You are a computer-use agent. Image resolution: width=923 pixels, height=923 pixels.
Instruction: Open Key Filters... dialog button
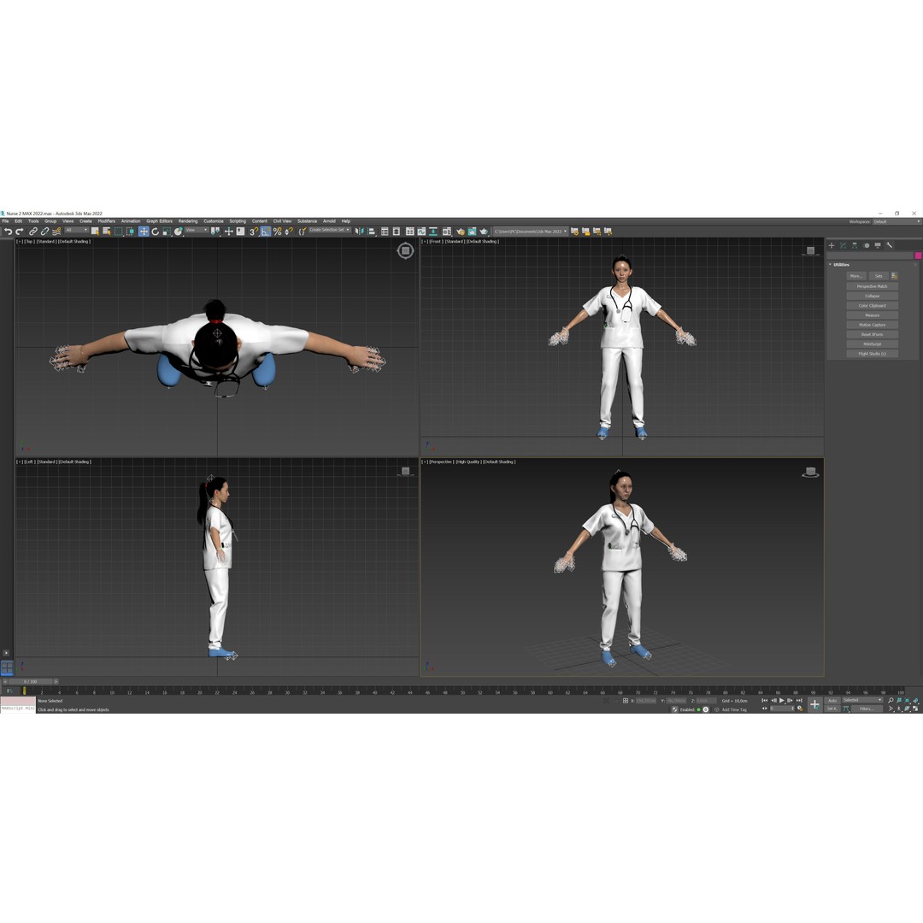[867, 708]
